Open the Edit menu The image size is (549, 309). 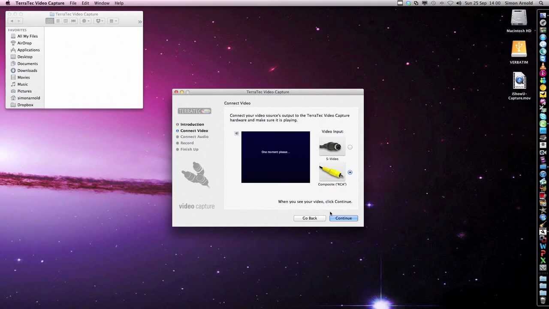click(x=85, y=3)
